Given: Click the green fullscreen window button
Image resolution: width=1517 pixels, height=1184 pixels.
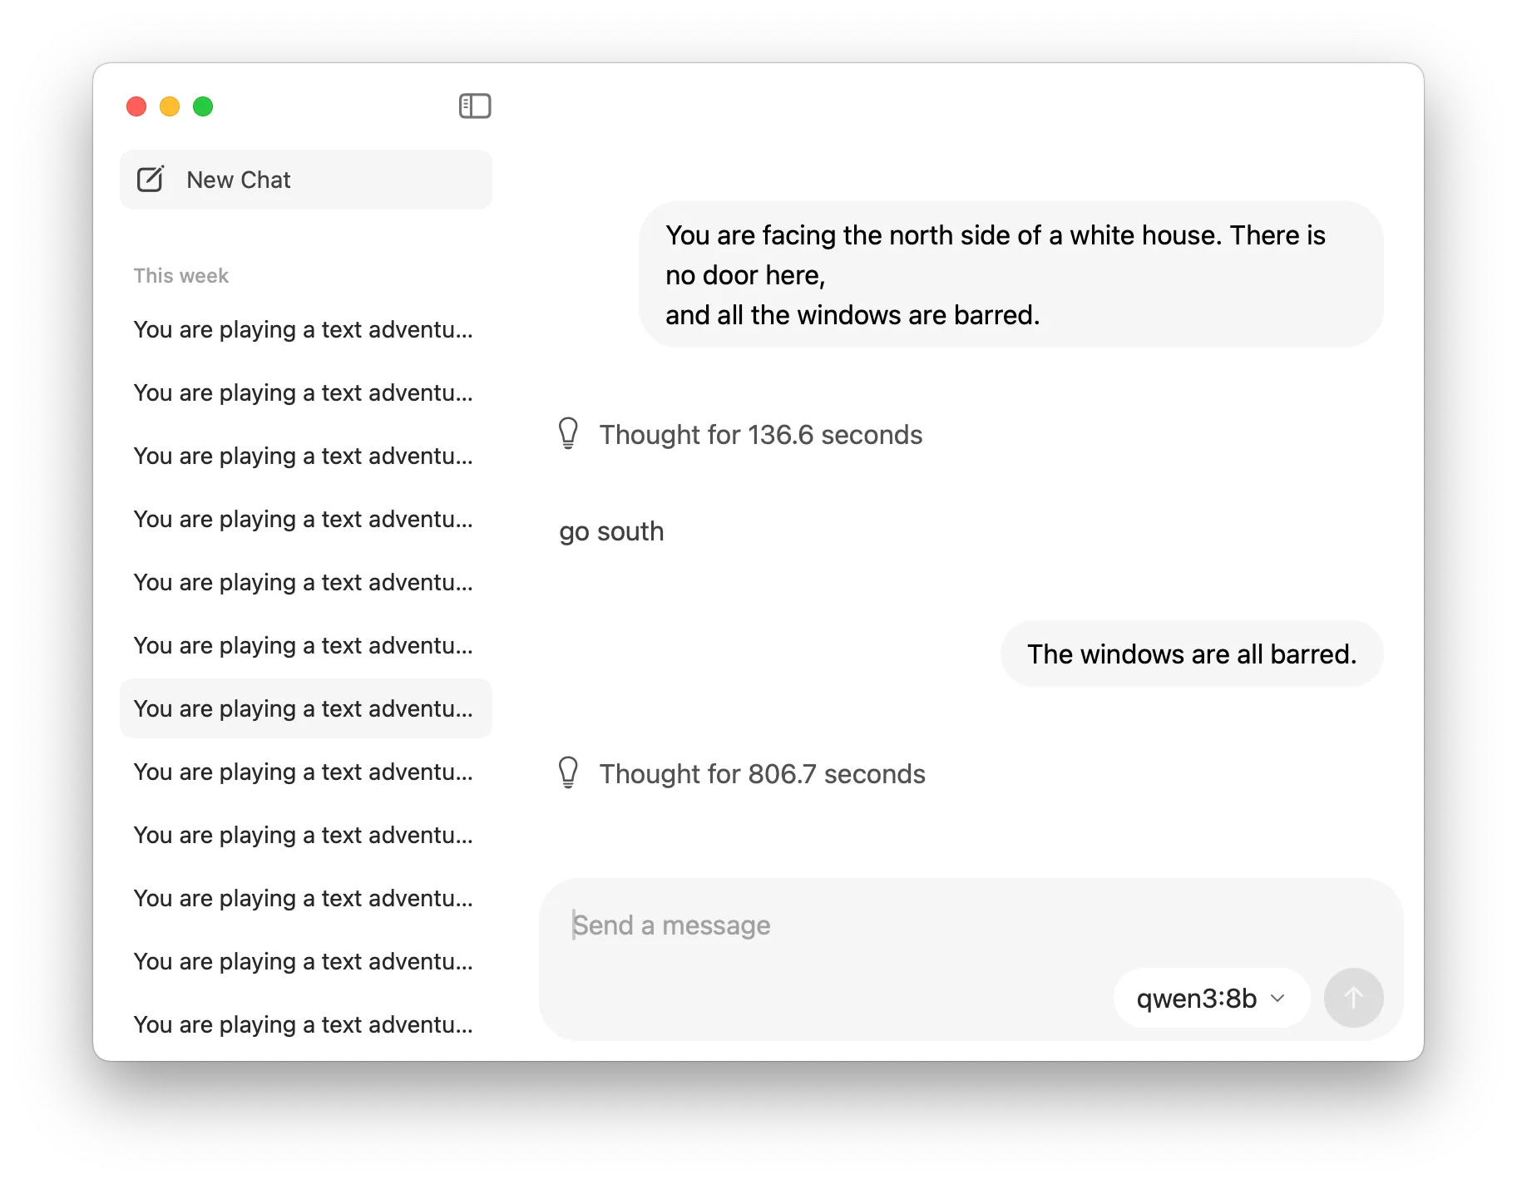Looking at the screenshot, I should tap(203, 106).
